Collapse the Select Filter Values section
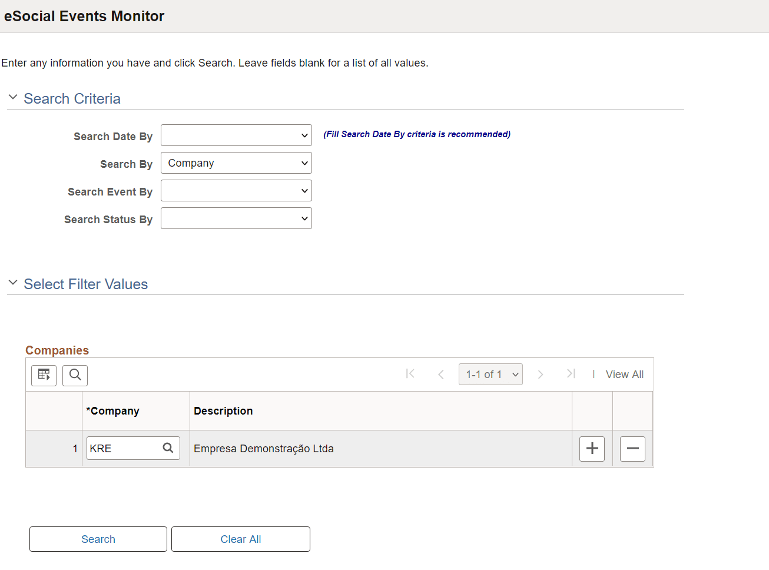Image resolution: width=769 pixels, height=570 pixels. coord(13,282)
